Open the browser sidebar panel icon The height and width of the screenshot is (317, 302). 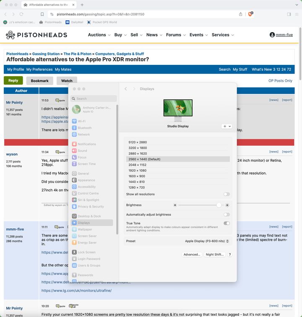(x=289, y=14)
